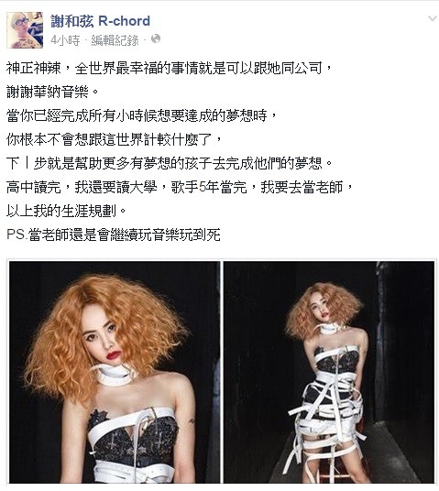This screenshot has height=491, width=439.
Task: Open the left close-up portrait photo
Action: [x=115, y=372]
